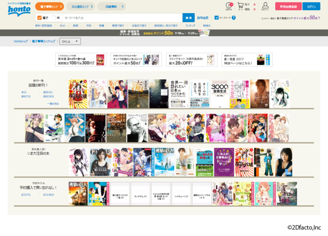The height and width of the screenshot is (236, 328).
Task: Open the 詳細検索 link
Action: pos(203,18)
